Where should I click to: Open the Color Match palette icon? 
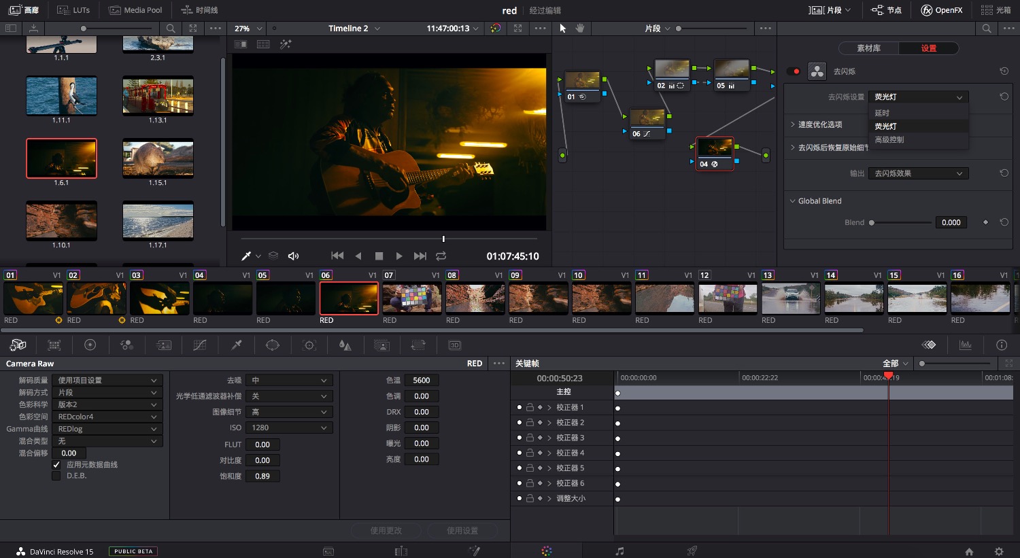pos(54,345)
